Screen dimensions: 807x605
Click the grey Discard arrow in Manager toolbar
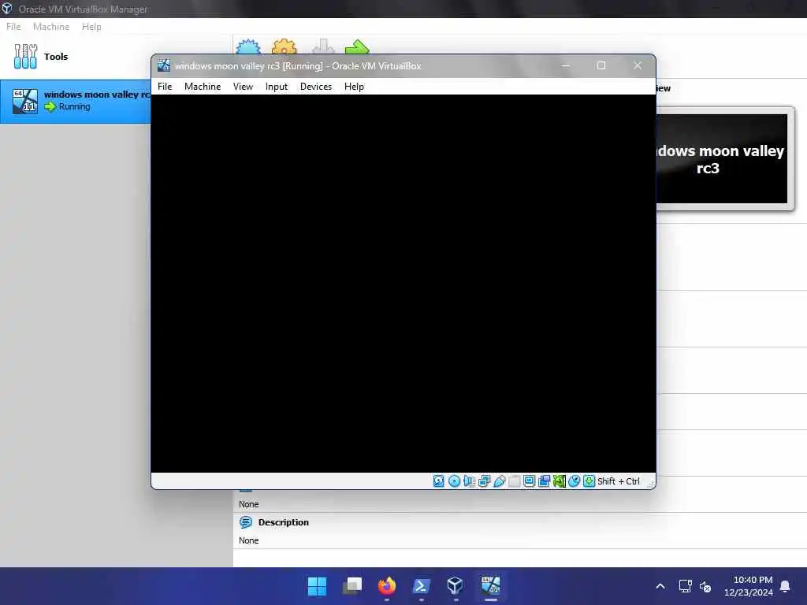click(323, 46)
